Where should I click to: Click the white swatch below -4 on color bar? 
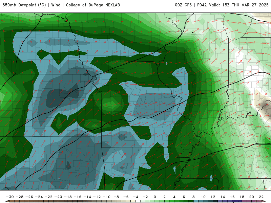138,201
